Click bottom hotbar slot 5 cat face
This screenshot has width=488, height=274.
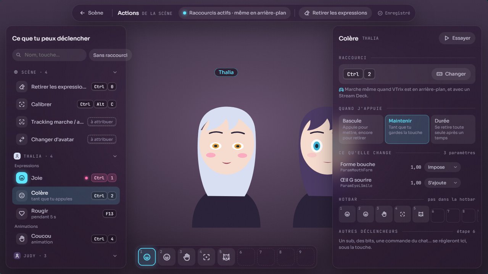point(226,257)
